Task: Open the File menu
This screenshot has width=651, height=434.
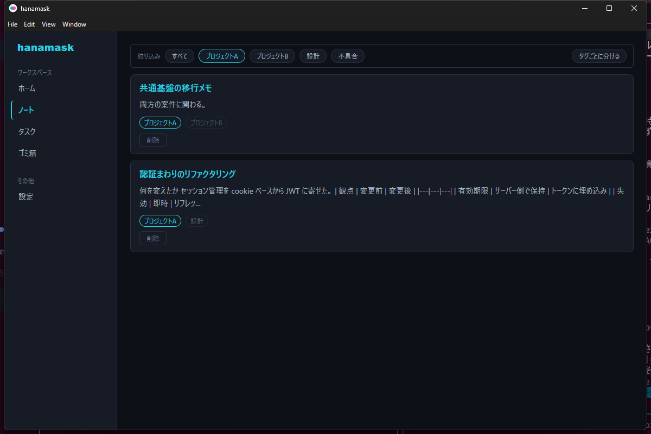Action: click(x=12, y=24)
